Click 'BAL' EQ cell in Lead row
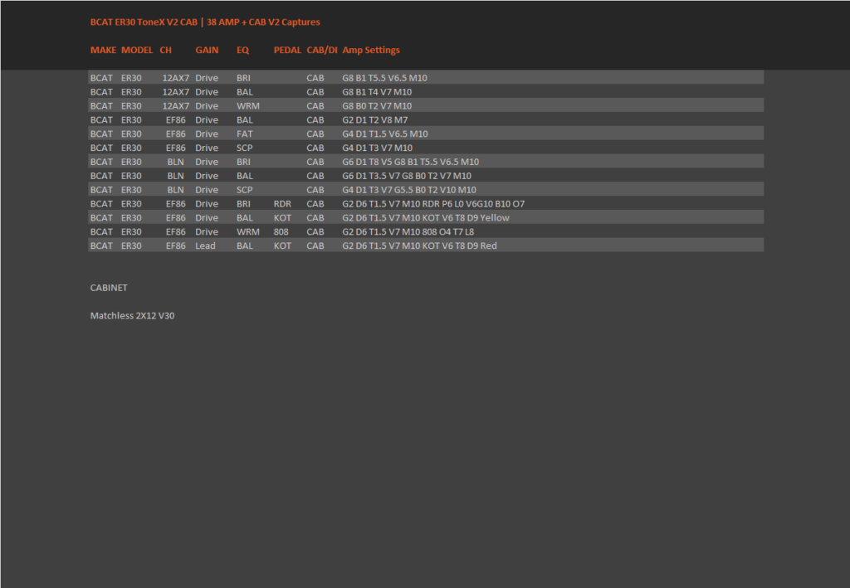The image size is (850, 588). tap(245, 245)
